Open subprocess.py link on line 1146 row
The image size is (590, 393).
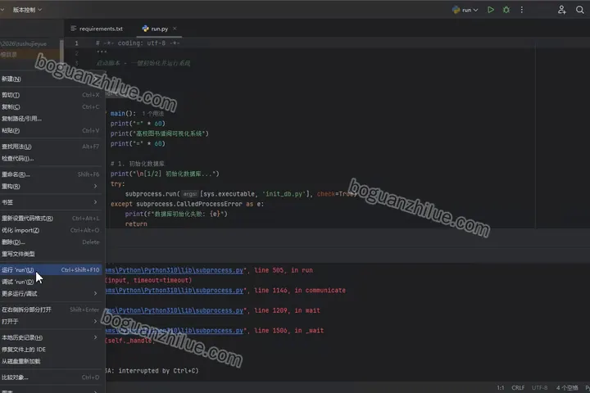(175, 291)
